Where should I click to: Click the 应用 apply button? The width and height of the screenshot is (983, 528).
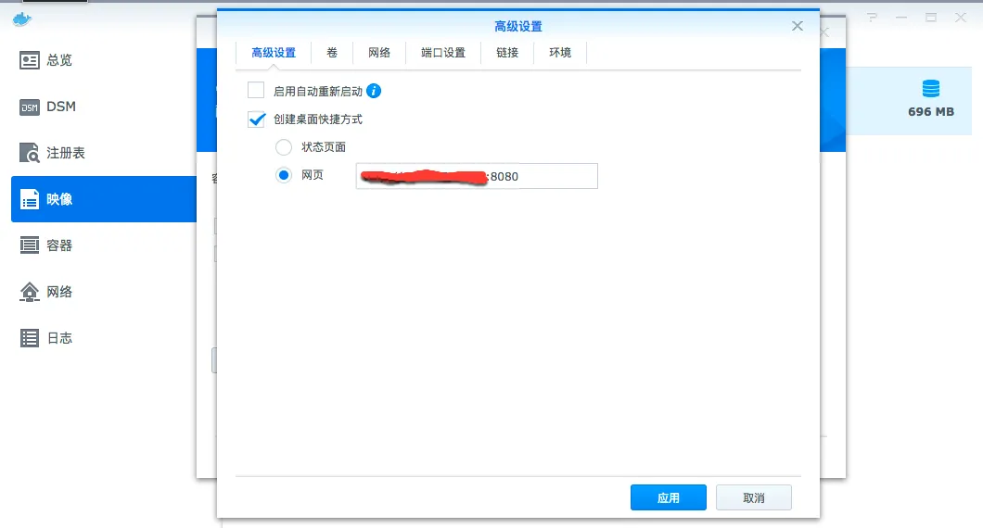click(x=669, y=497)
